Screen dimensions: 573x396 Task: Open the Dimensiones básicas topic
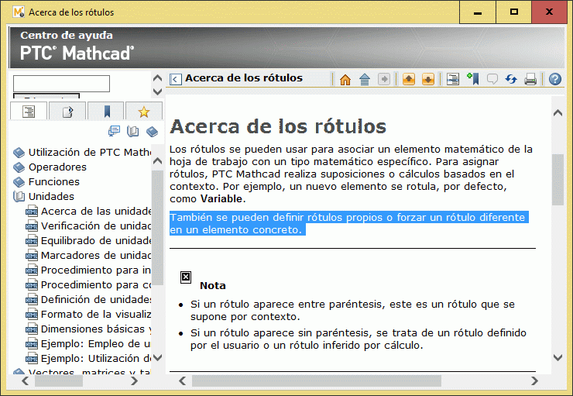click(x=96, y=329)
